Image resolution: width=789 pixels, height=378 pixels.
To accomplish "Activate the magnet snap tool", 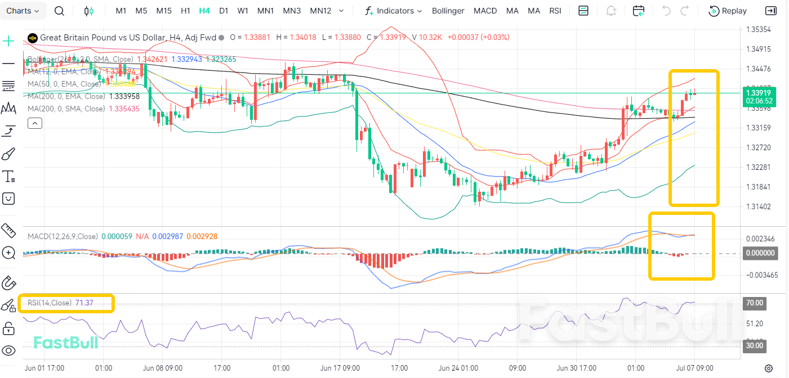I will click(8, 282).
